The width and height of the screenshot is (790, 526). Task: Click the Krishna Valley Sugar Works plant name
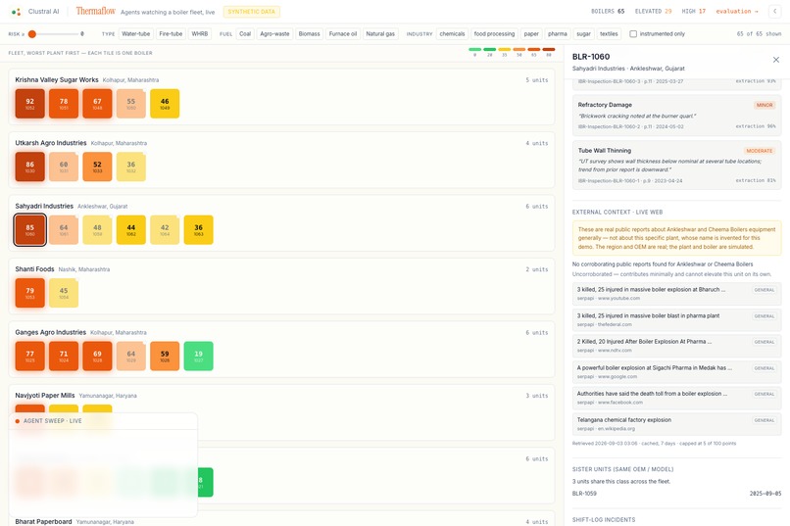[x=57, y=79]
